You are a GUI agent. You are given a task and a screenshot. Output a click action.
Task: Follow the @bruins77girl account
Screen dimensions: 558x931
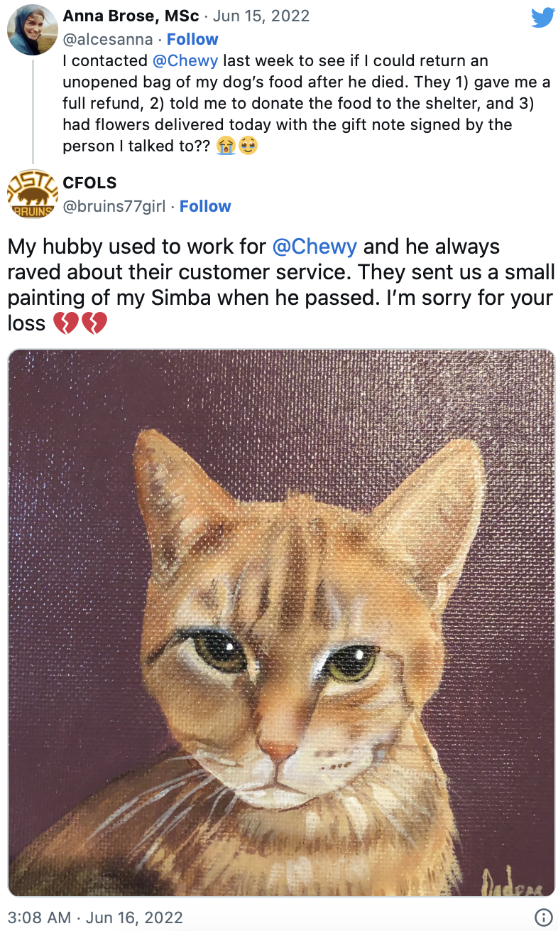coord(205,206)
